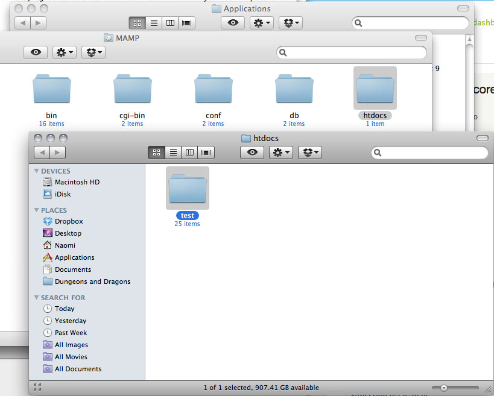Collapse the PLACES sidebar section

tap(37, 210)
